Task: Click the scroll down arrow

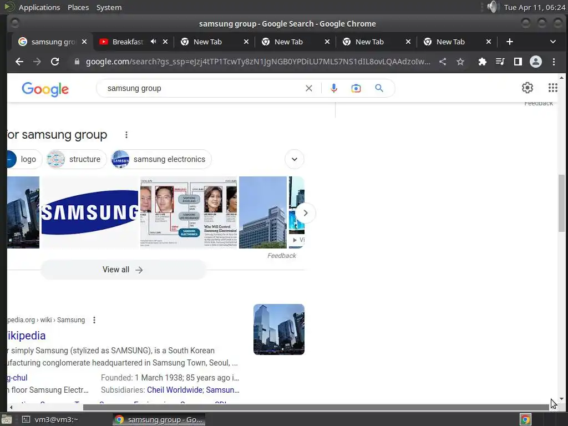Action: pos(561,399)
